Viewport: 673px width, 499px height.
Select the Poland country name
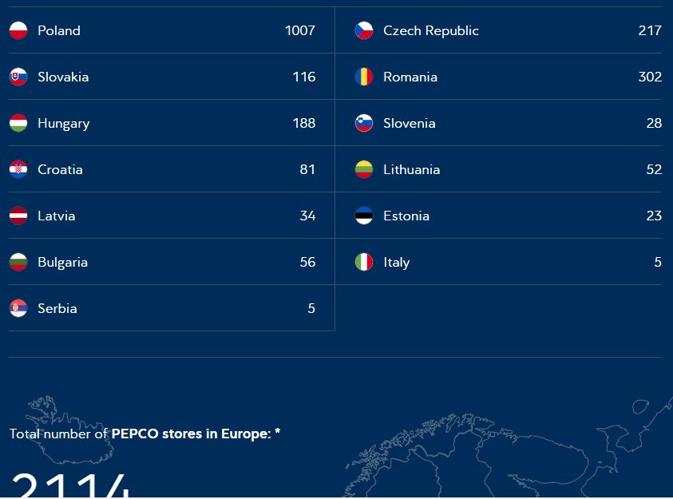click(59, 30)
